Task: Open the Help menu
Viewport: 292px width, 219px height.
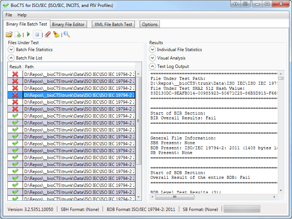Action: (x=22, y=15)
